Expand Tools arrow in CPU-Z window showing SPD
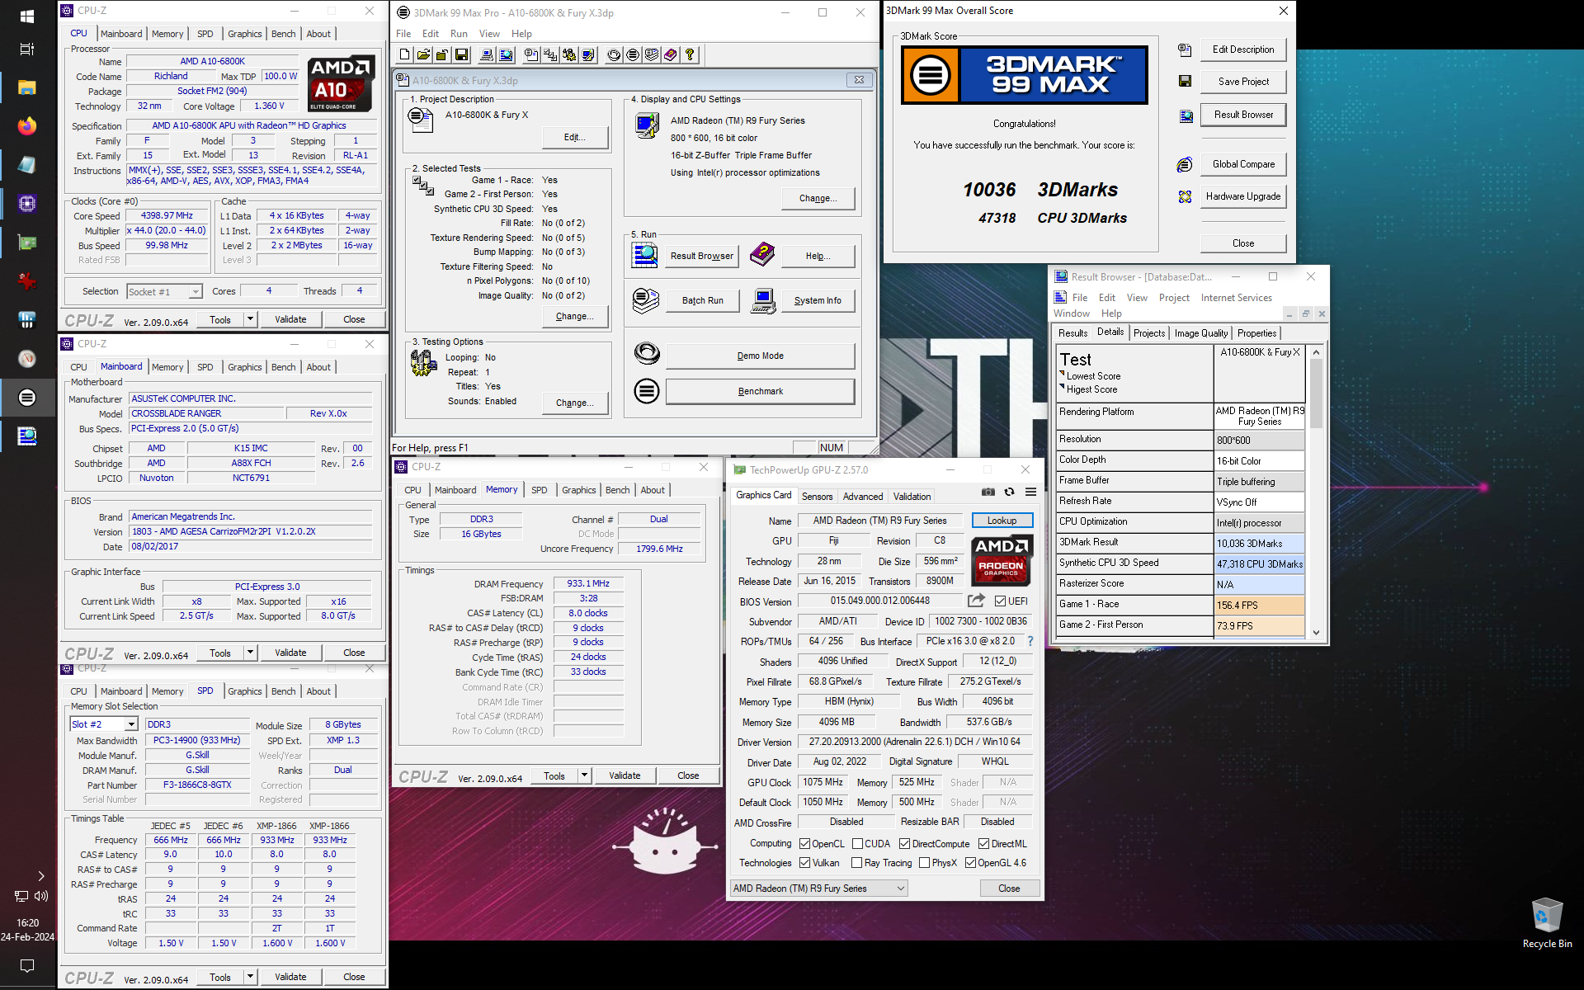 tap(250, 977)
